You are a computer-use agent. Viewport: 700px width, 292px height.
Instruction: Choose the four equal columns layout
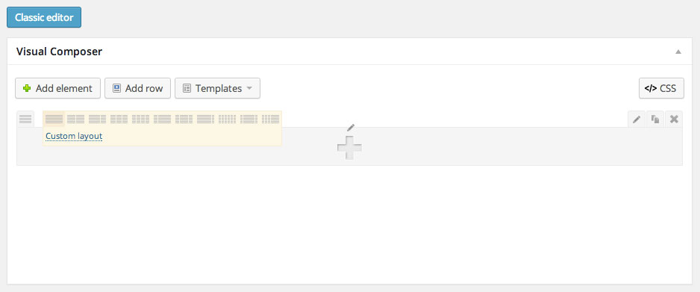[x=140, y=119]
